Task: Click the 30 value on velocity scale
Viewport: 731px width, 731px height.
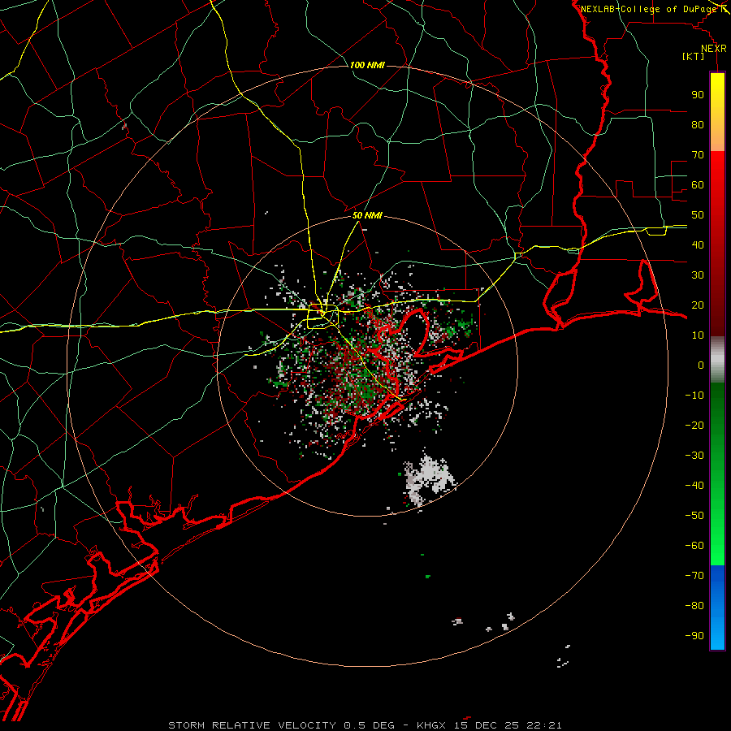Action: 698,275
